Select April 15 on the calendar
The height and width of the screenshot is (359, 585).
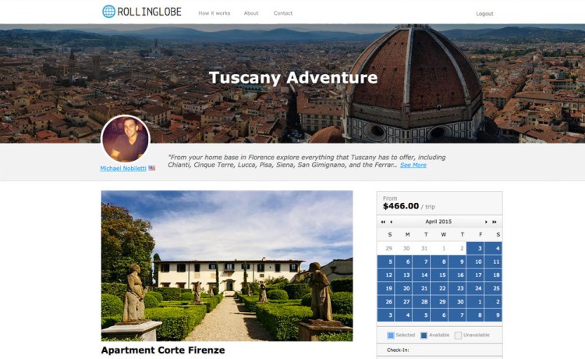pos(439,275)
